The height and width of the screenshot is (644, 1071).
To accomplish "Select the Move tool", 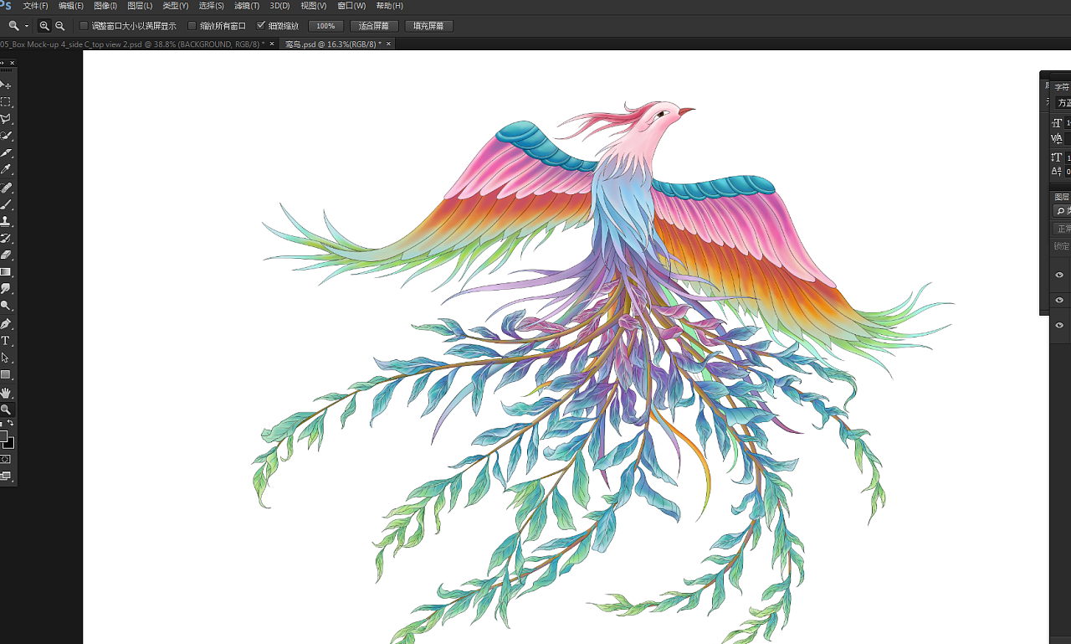I will pos(6,84).
